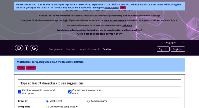Select Company name ordering option
The image size is (199, 108).
88,101
